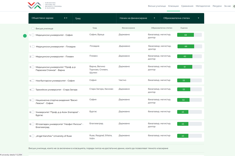Click the Стара Загора, Хасково city cell
This screenshot has width=235, height=156.
click(x=101, y=89)
